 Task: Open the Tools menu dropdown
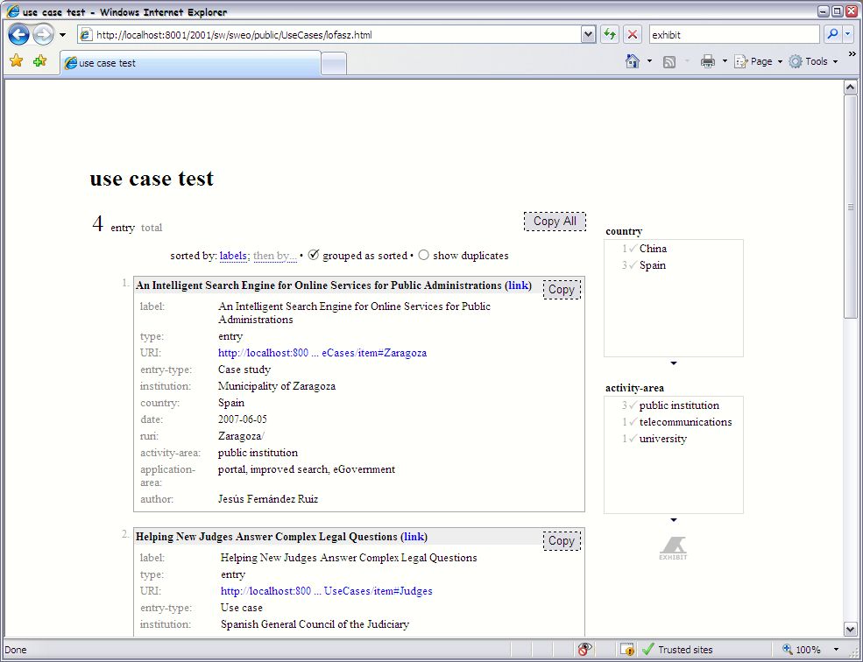coord(814,61)
